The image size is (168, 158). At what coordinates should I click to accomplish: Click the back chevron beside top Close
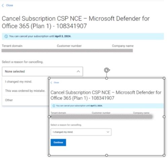pos(3,5)
